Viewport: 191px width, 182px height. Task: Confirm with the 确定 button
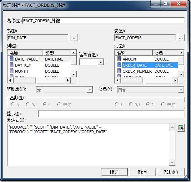[x=114, y=172]
